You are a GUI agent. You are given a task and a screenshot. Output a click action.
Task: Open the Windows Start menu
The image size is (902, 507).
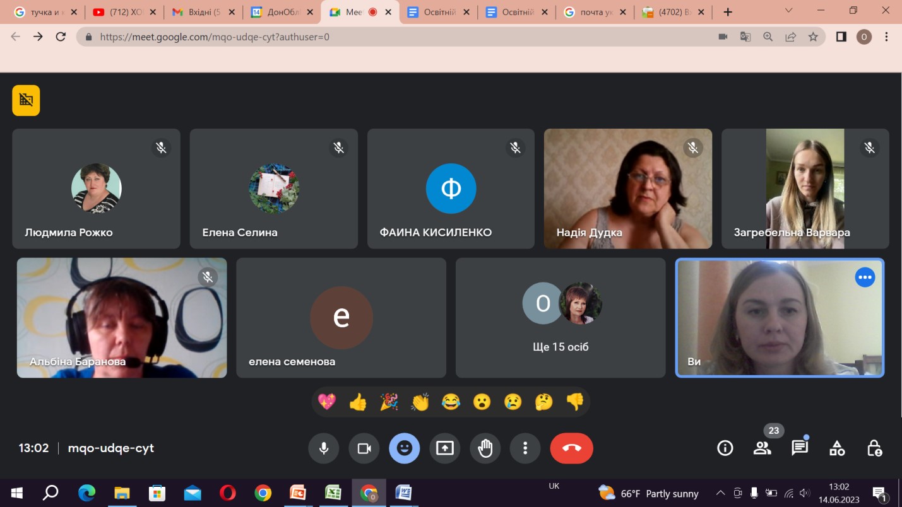[16, 492]
